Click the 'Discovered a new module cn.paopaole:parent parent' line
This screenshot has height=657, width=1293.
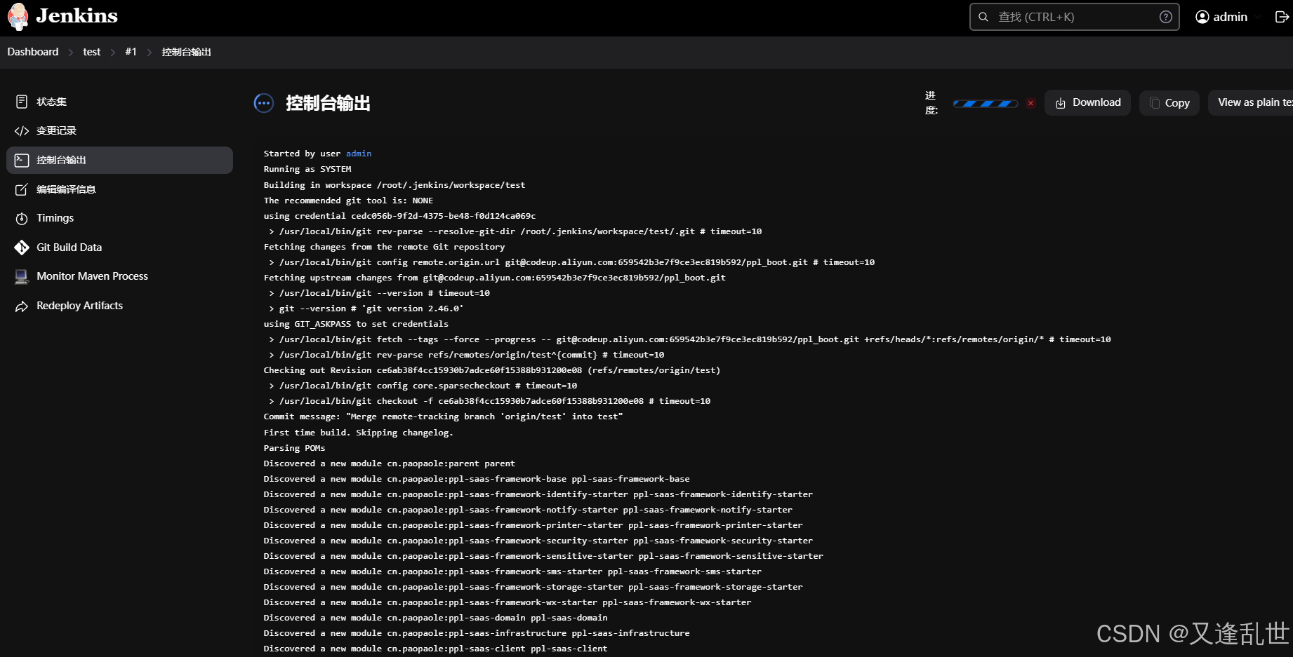389,463
